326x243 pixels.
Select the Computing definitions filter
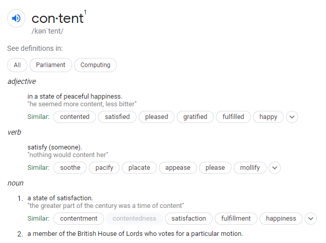point(95,65)
